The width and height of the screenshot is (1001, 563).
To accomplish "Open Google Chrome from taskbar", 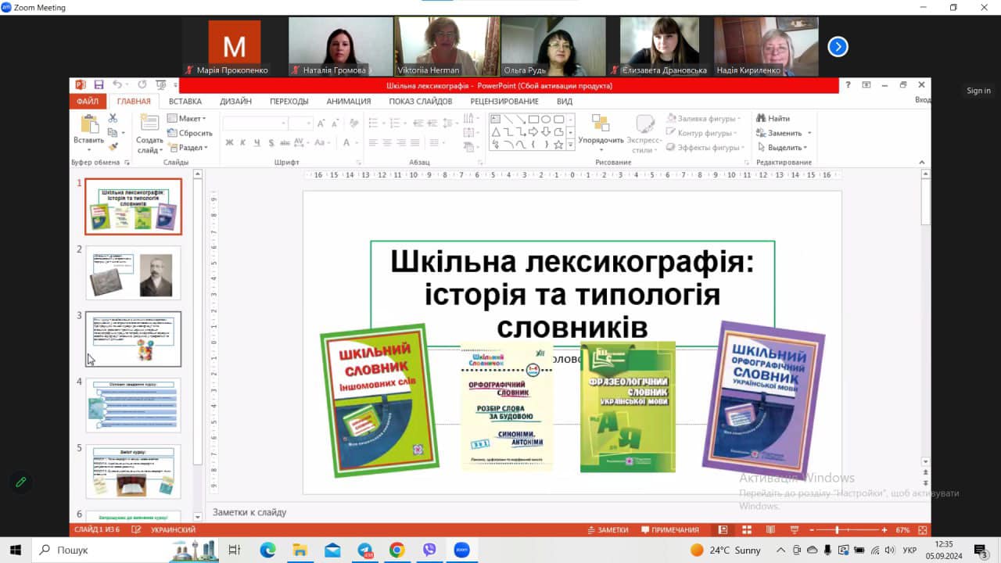I will click(x=396, y=550).
